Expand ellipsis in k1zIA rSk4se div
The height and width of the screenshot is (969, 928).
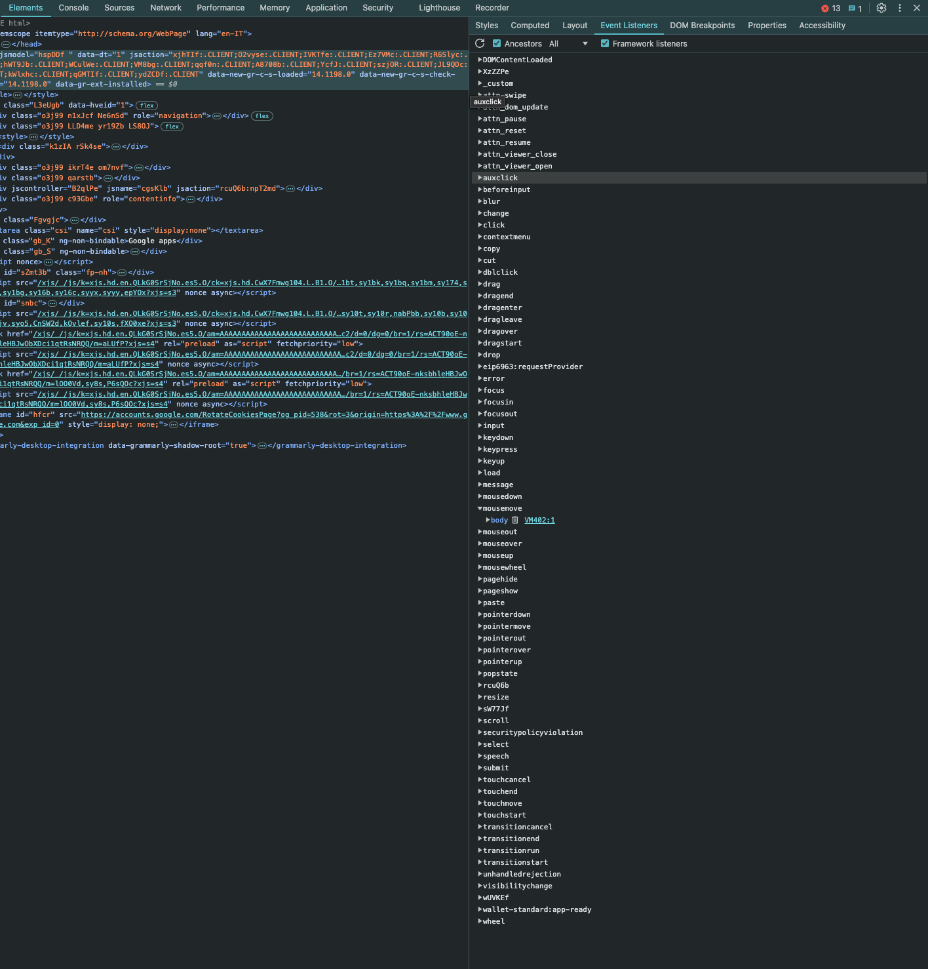(116, 147)
